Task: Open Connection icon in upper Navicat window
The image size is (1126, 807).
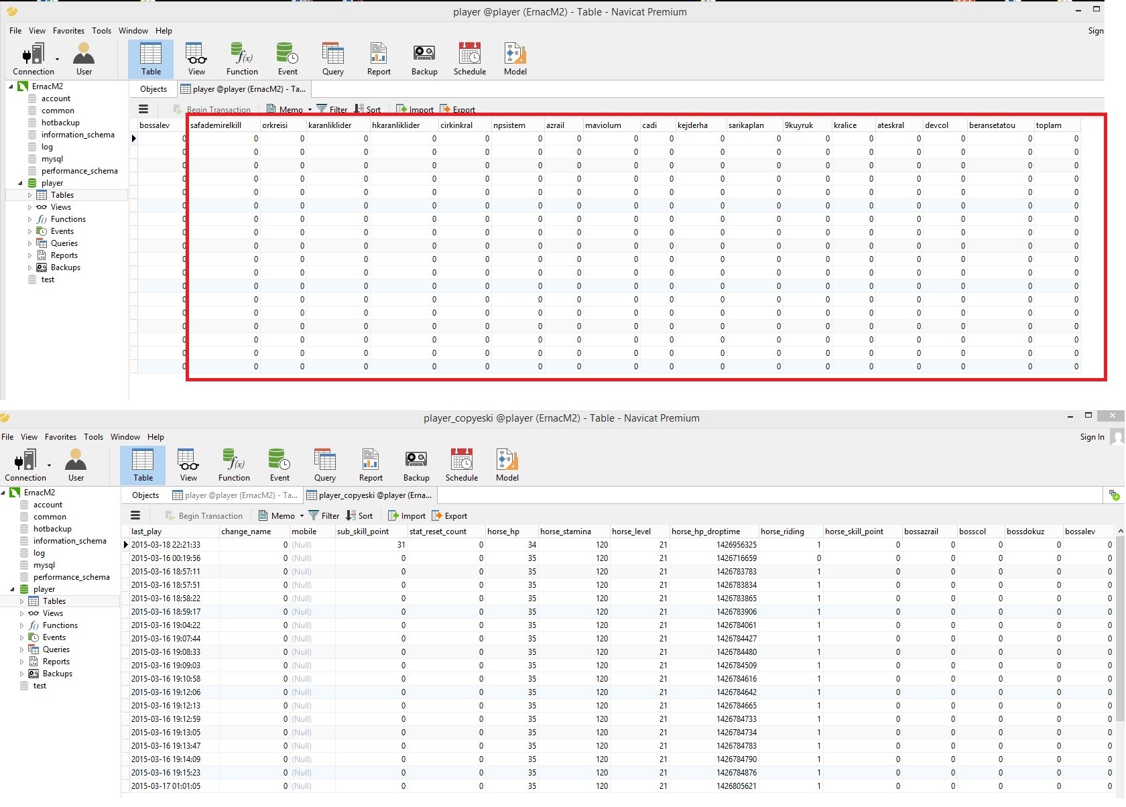Action: click(33, 59)
